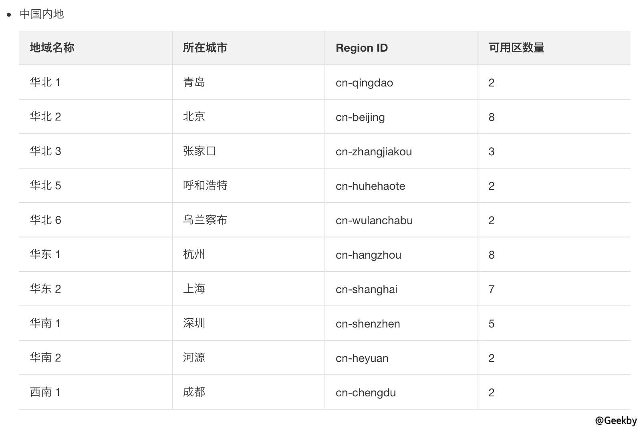Click the Region ID column header
641x430 pixels.
362,48
